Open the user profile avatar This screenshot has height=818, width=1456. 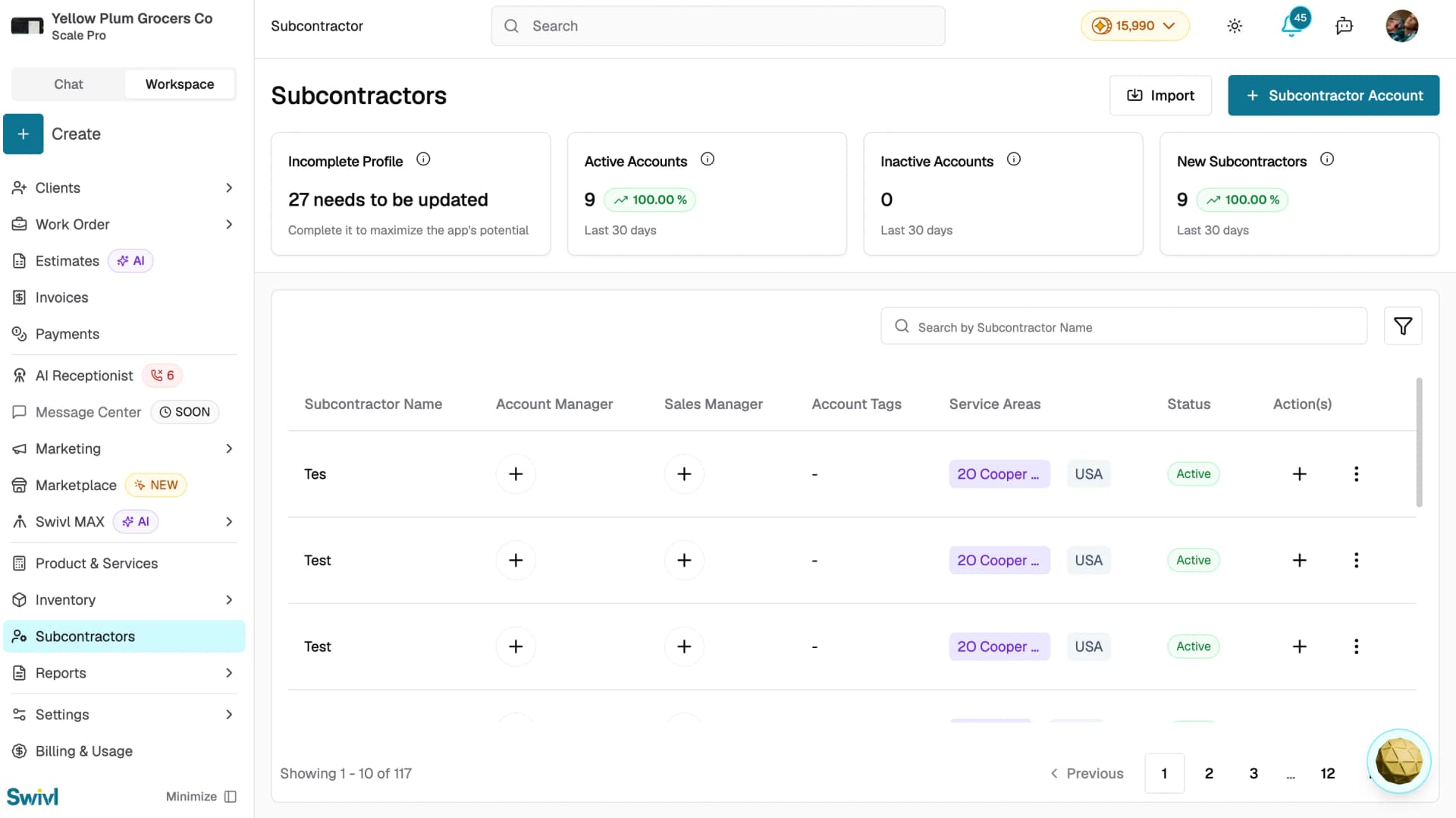tap(1402, 26)
